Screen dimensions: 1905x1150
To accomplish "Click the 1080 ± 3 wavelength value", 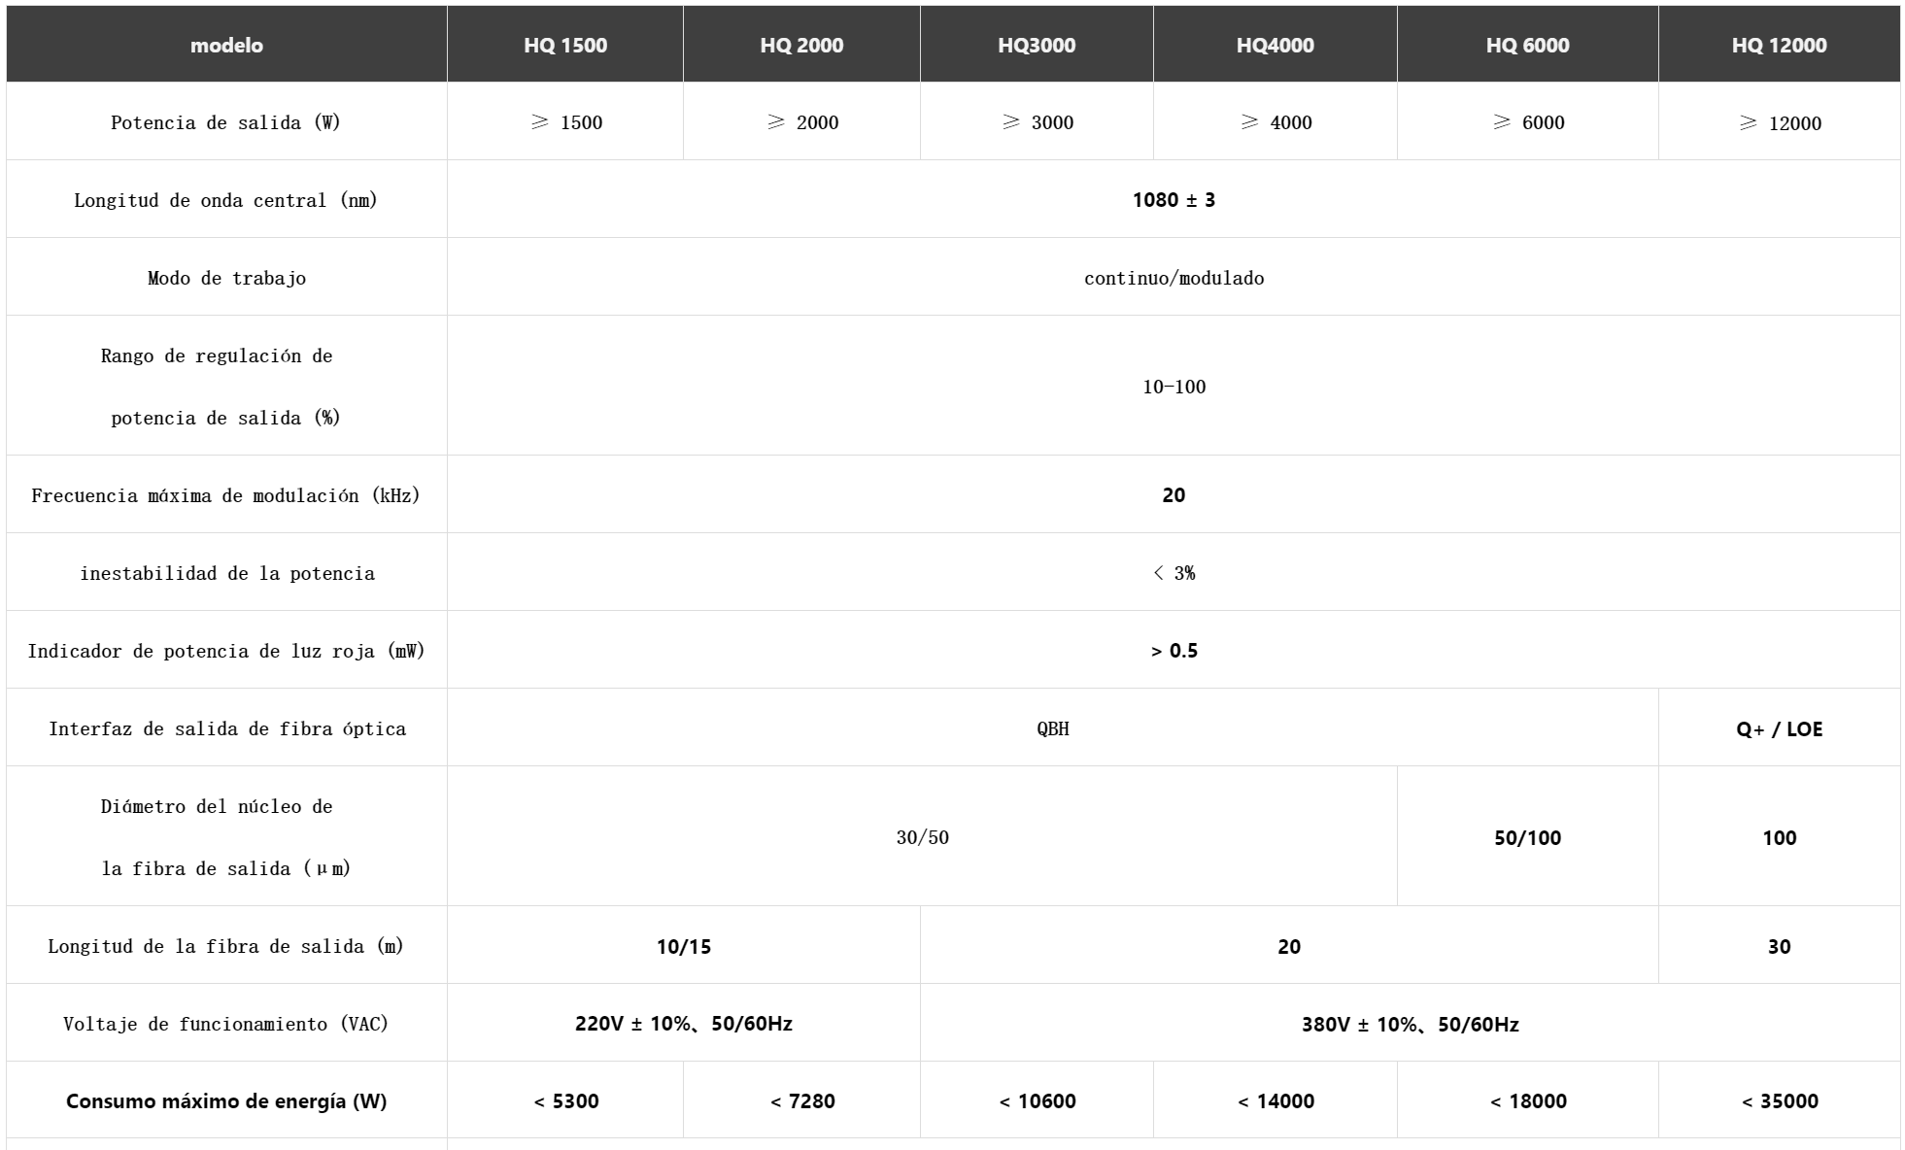I will [x=1174, y=199].
